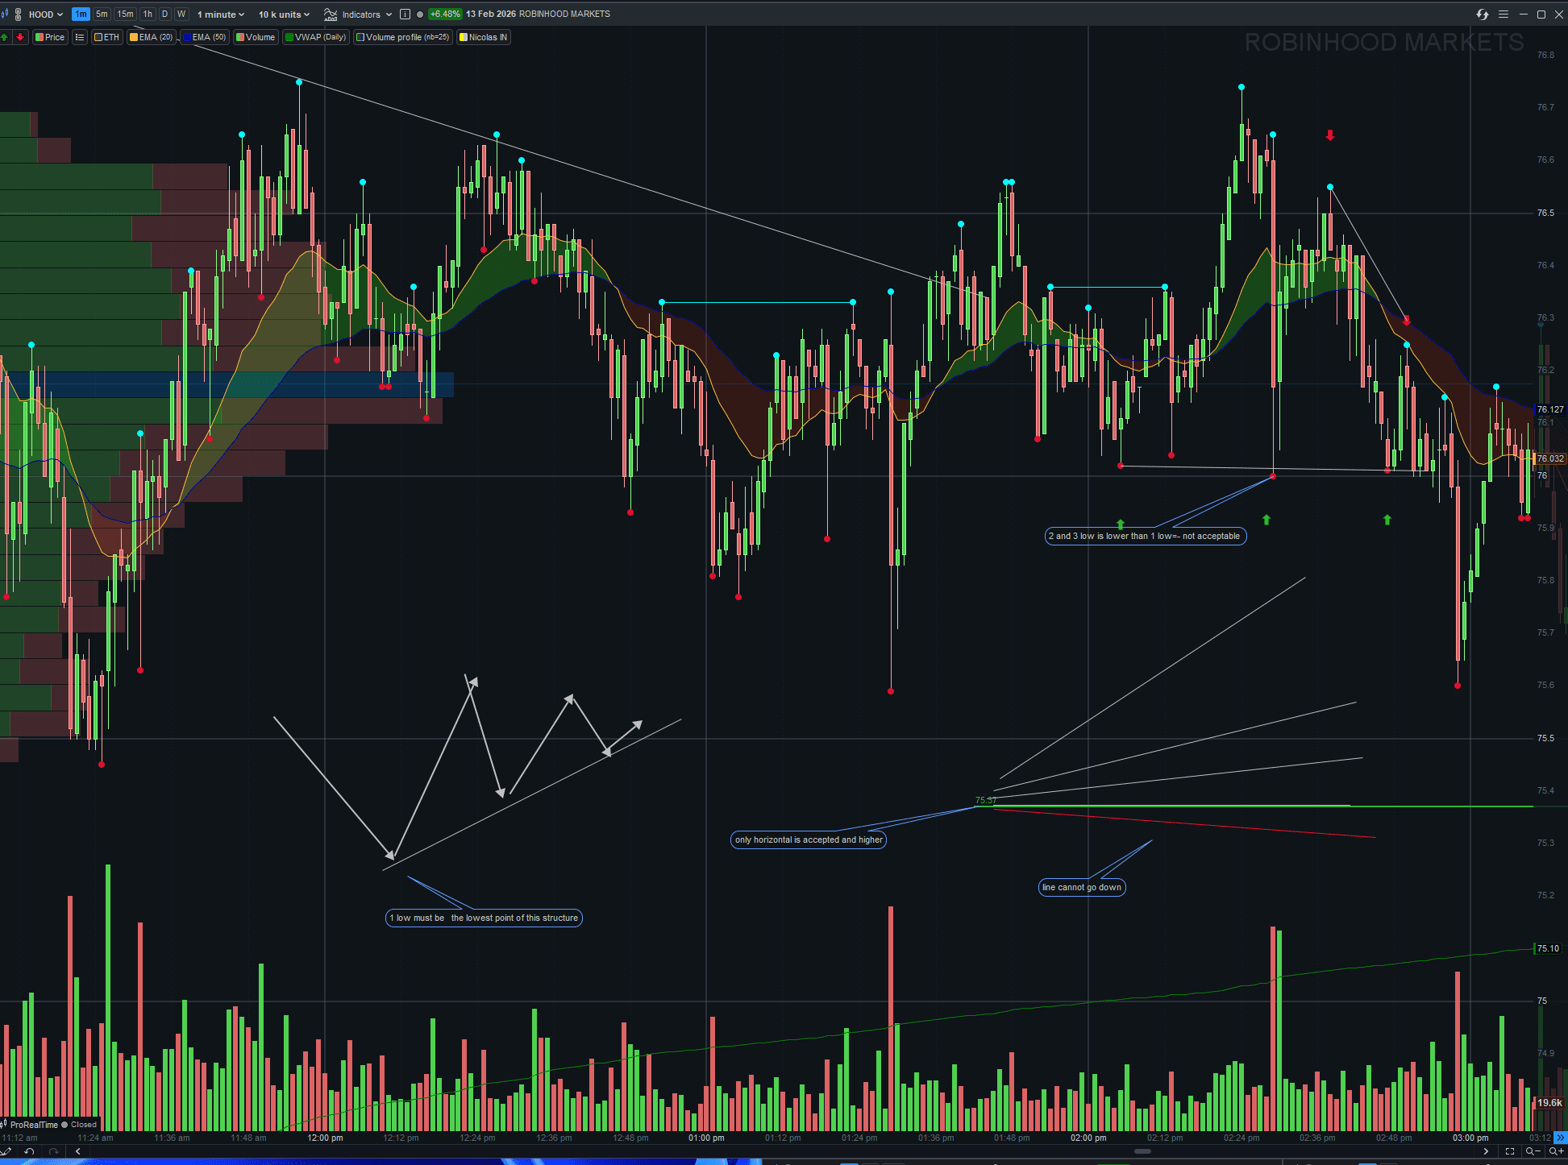
Task: Click the green up arrow icon
Action: click(x=5, y=37)
